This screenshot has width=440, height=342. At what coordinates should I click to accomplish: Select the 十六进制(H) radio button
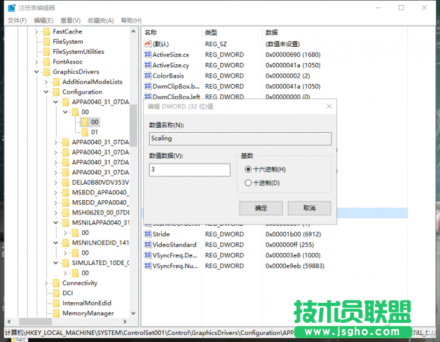[248, 169]
